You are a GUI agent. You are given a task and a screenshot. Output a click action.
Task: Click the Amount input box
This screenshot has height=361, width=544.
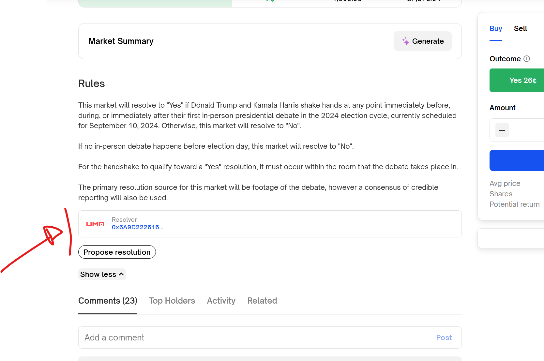(x=528, y=130)
